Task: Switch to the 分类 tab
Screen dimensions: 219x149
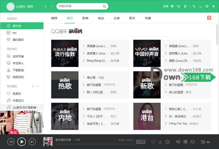Action: point(117,18)
